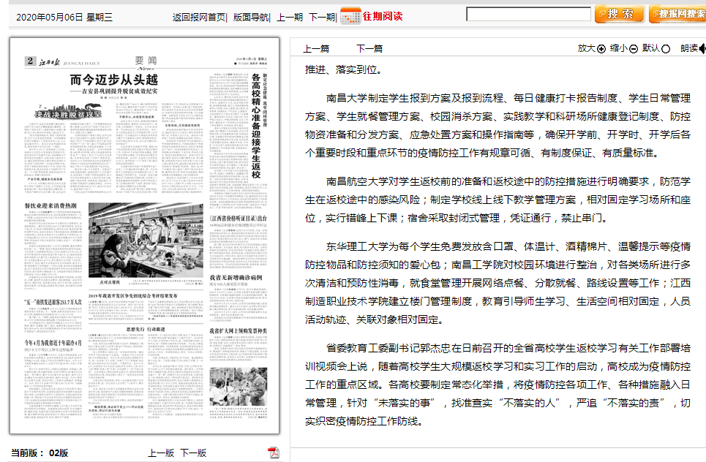Screen dimensions: 706x462
Task: Go to previous article 上一篇
Action: [x=316, y=49]
